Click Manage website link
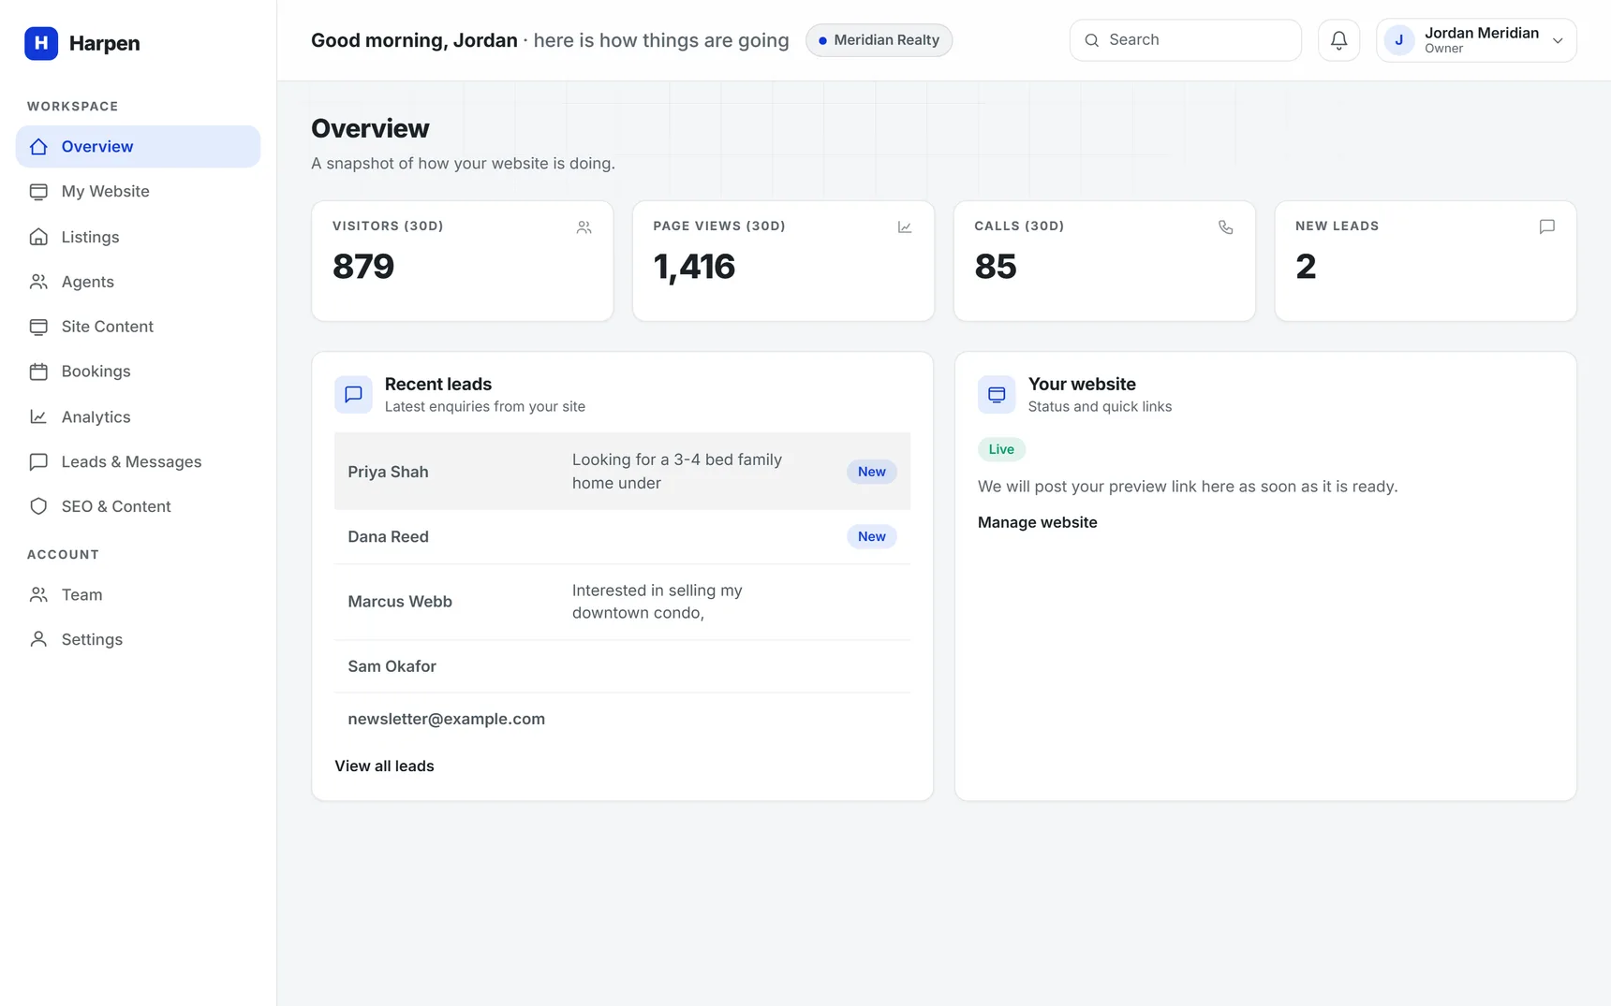This screenshot has height=1006, width=1611. coord(1037,522)
